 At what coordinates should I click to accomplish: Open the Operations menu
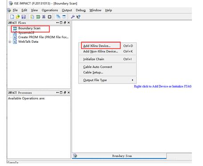pyautogui.click(x=50, y=10)
